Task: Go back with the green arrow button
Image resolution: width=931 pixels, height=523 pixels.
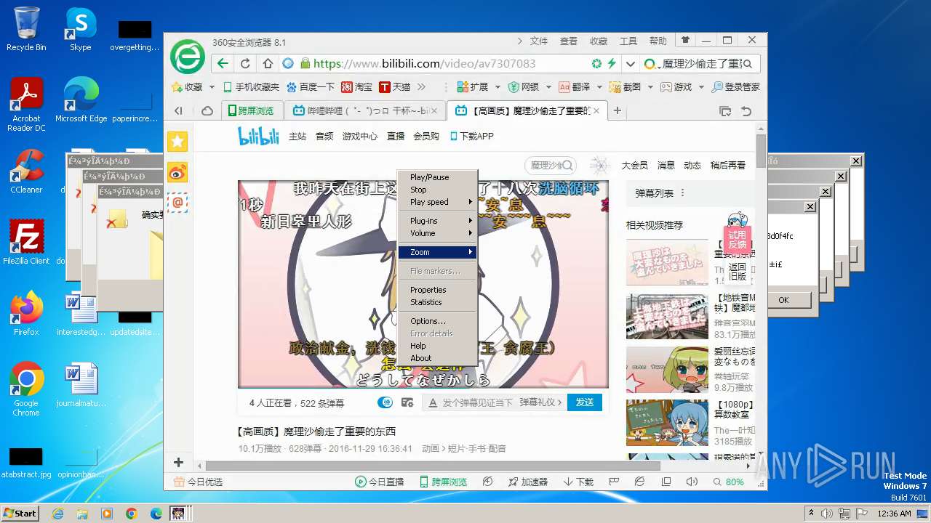Action: click(x=223, y=64)
